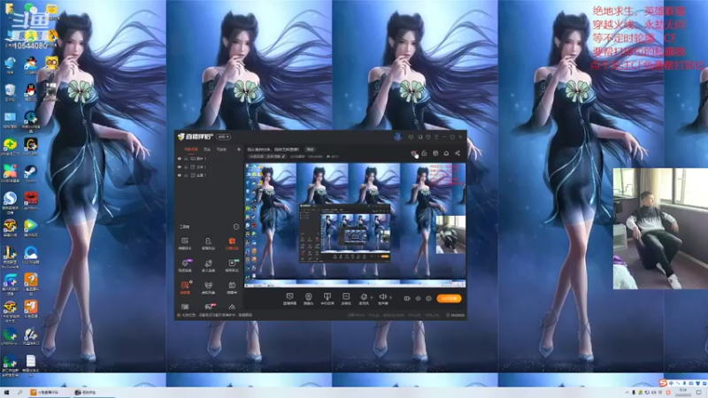Expand the system tray hidden icons arrow
The height and width of the screenshot is (398, 708).
tap(627, 393)
